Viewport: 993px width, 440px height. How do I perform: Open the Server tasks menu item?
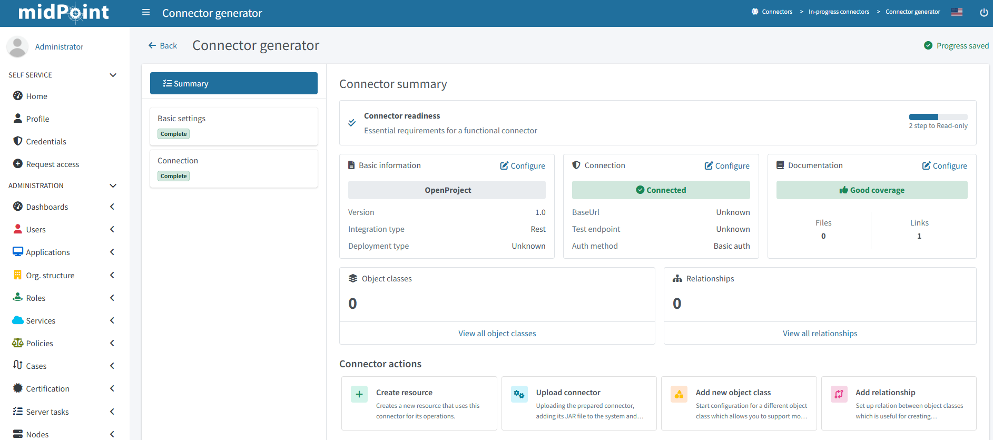click(x=65, y=412)
